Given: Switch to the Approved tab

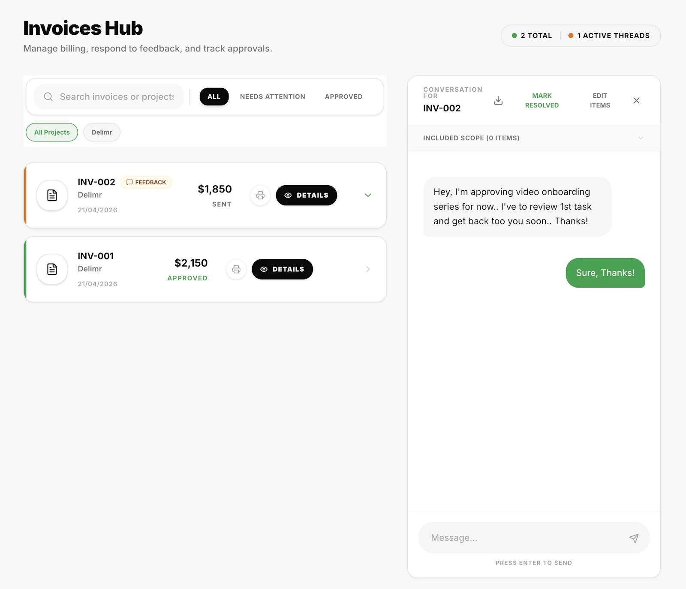Looking at the screenshot, I should coord(343,96).
